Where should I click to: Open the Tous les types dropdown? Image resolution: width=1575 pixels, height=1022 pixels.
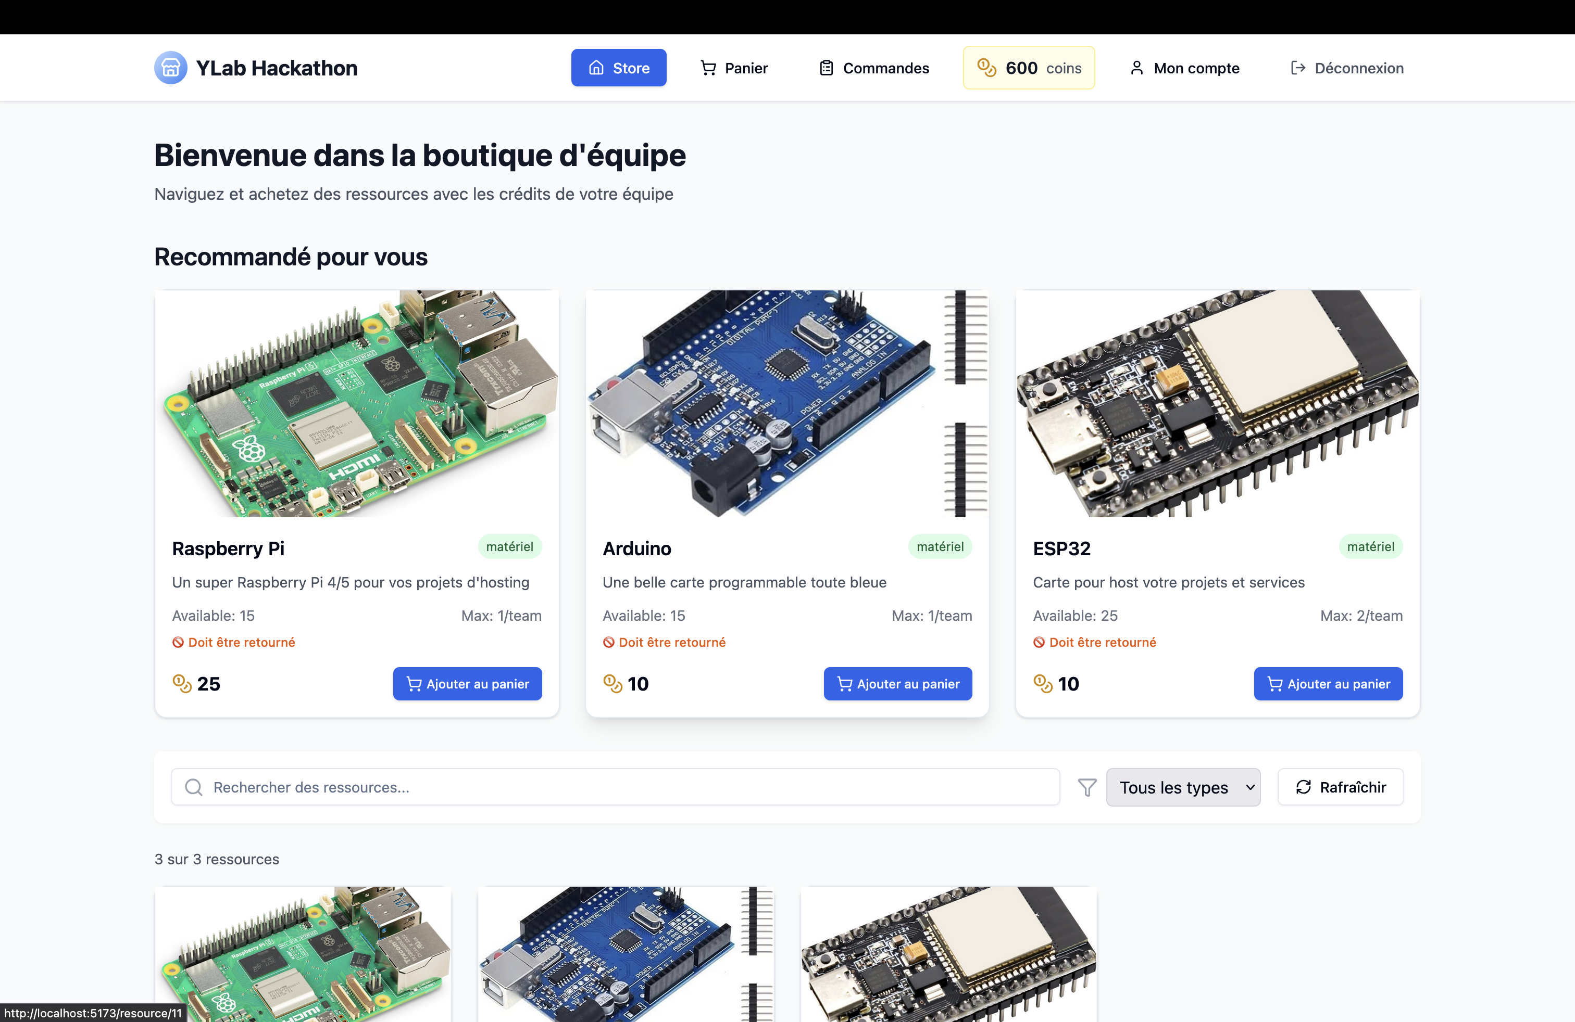pyautogui.click(x=1183, y=787)
